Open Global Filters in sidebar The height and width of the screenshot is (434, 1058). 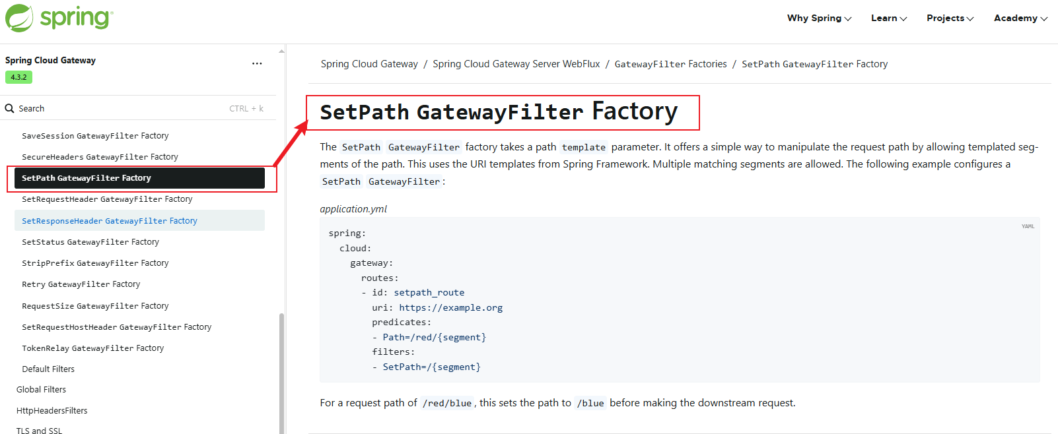tap(41, 389)
